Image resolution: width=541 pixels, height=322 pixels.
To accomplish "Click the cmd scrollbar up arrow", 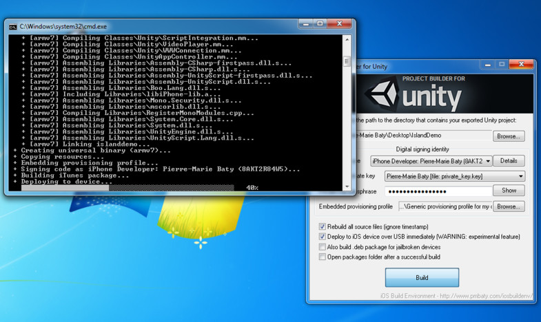I will coord(347,40).
